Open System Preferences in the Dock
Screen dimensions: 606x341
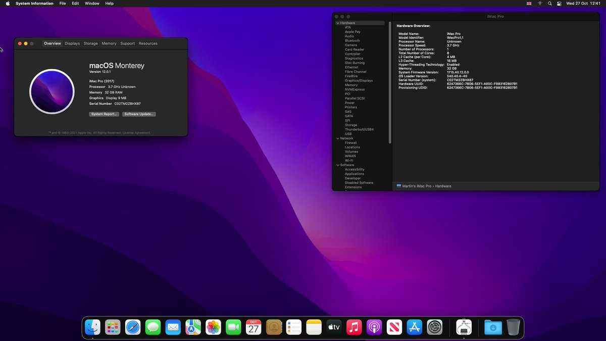click(435, 327)
